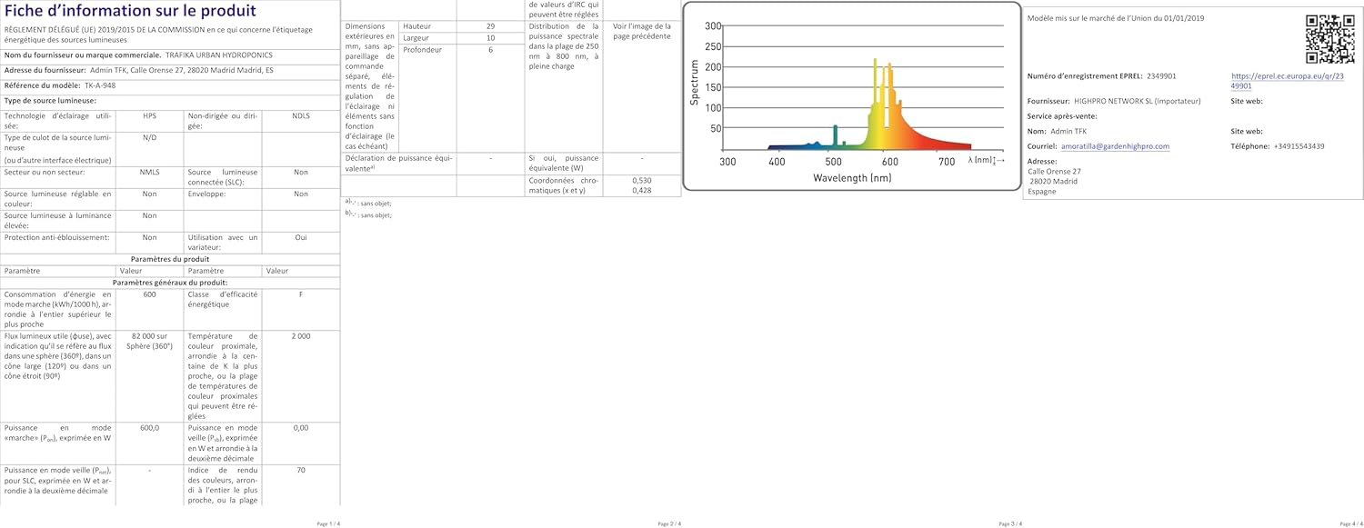Click 'Oui' in the Utilisation avec un variateur row
1364x528 pixels.
click(x=300, y=237)
